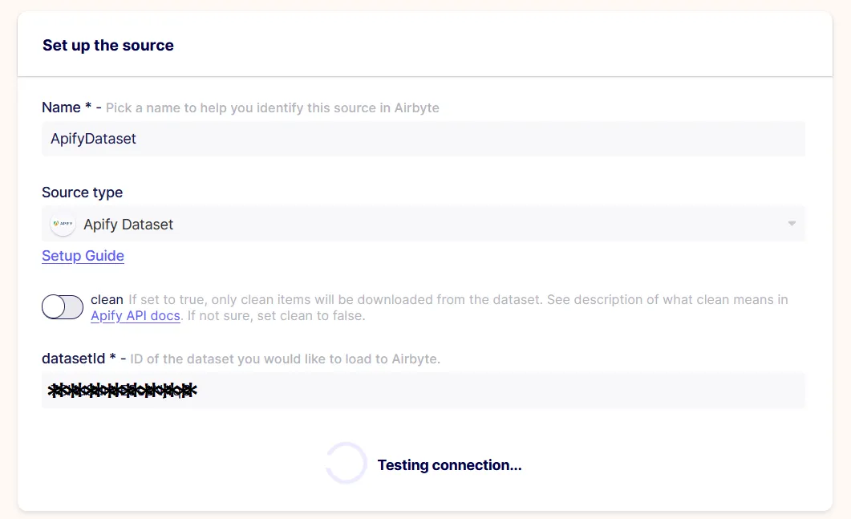Click the Apify logo icon in Source type
The image size is (851, 519).
[63, 224]
